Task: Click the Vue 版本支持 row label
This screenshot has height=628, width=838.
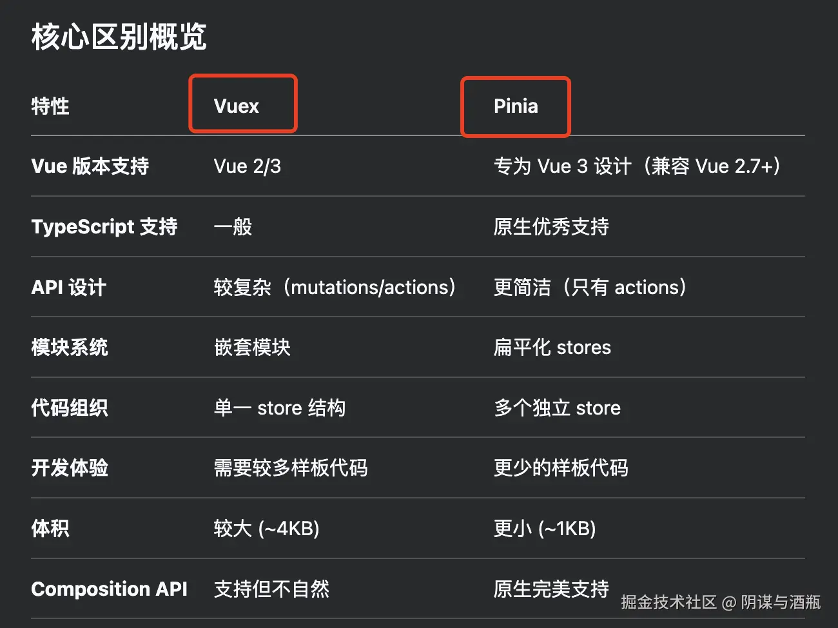Action: point(90,166)
